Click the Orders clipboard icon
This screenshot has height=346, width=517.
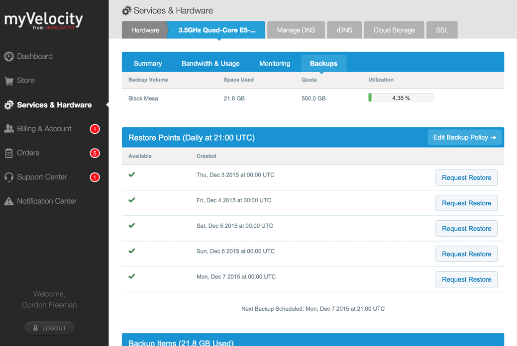click(9, 153)
